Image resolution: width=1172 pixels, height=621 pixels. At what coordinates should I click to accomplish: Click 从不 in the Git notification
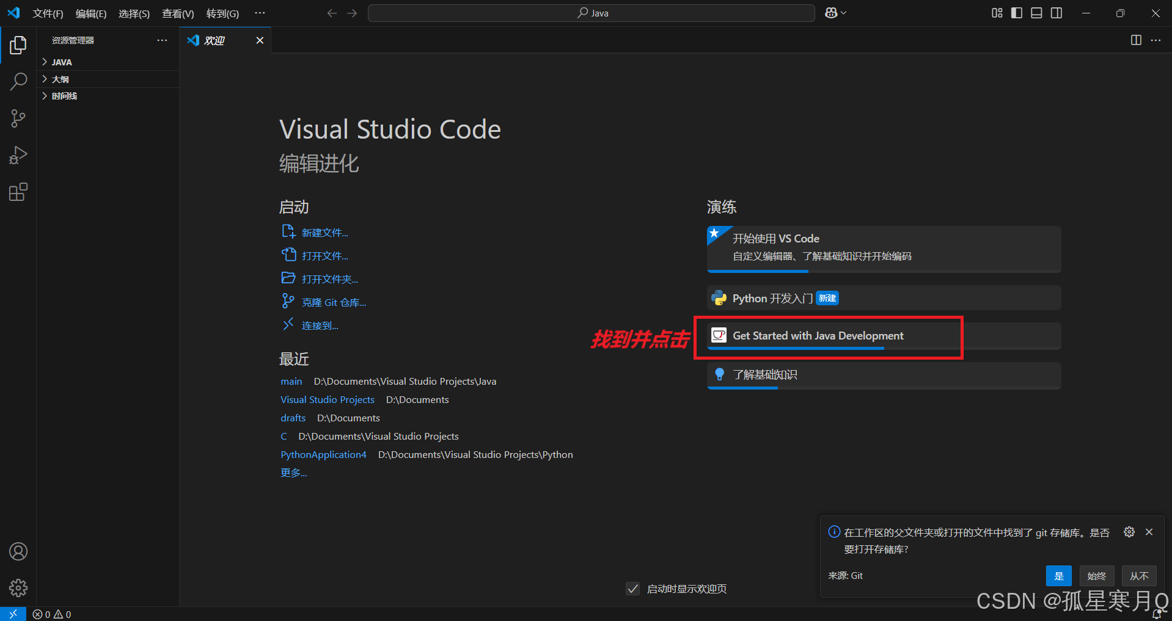tap(1139, 576)
